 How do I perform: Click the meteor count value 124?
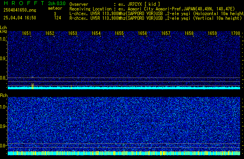57,18
